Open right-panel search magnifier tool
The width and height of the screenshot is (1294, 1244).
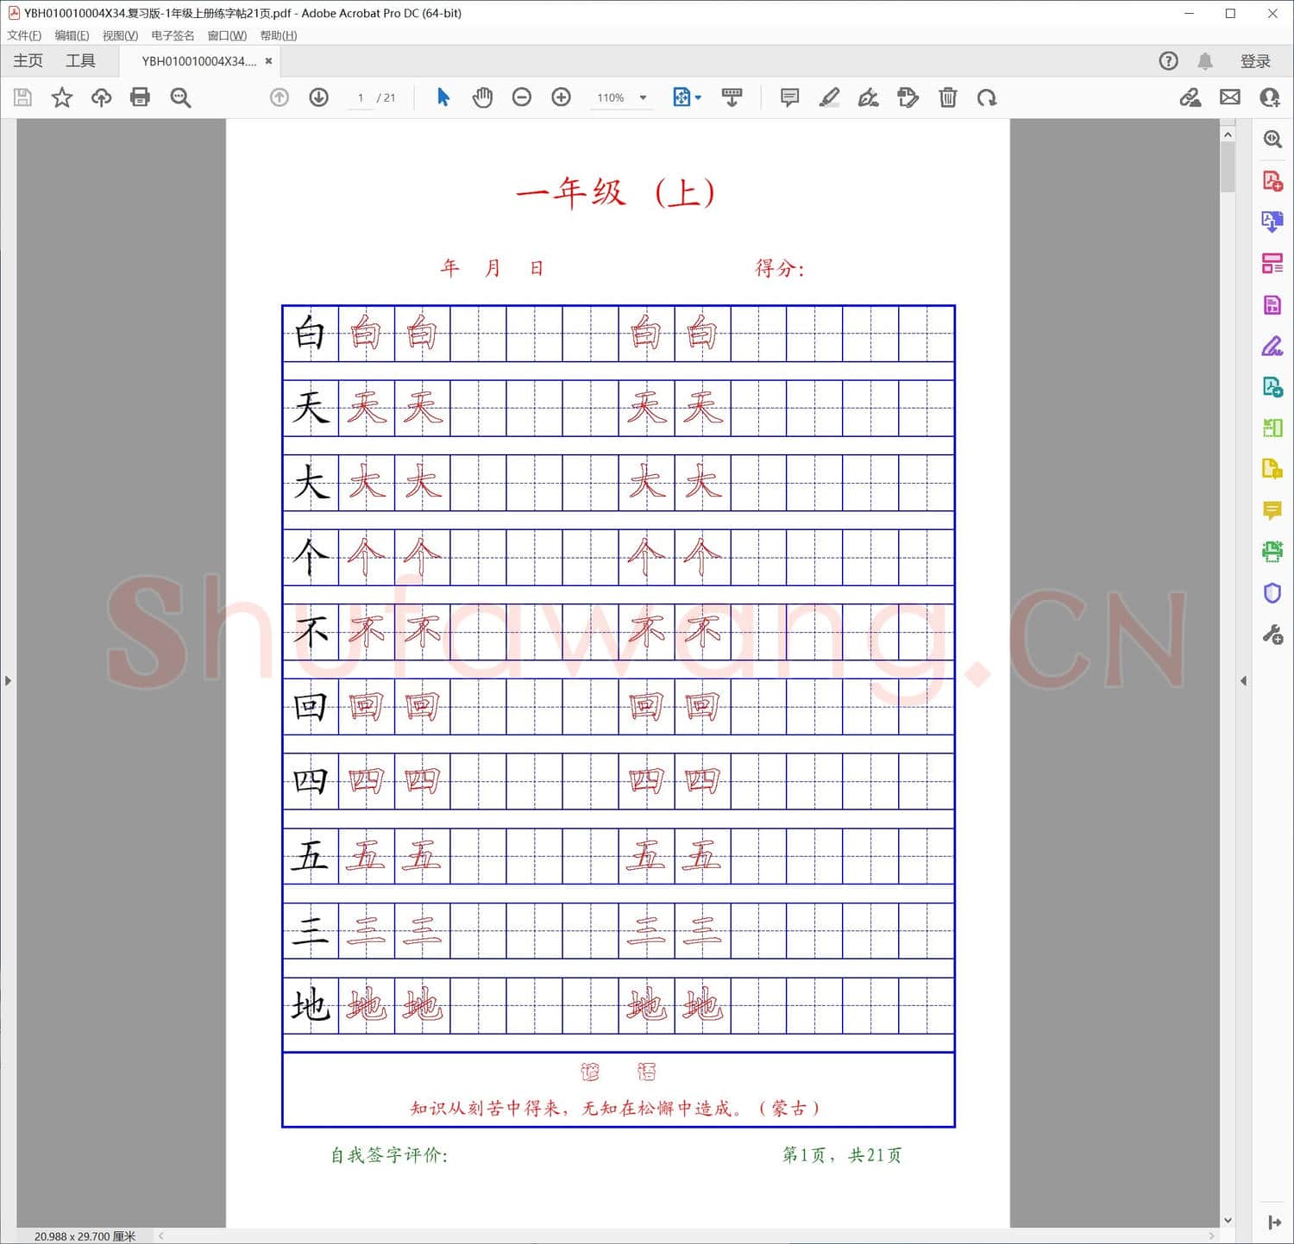(1272, 139)
